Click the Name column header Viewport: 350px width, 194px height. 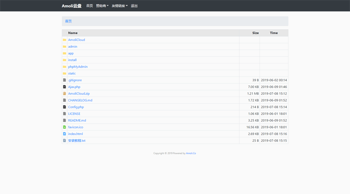[73, 33]
